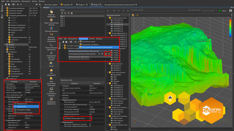The width and height of the screenshot is (234, 131).
Task: Click the Проседание поверхности icon
Action: (x=51, y=99)
